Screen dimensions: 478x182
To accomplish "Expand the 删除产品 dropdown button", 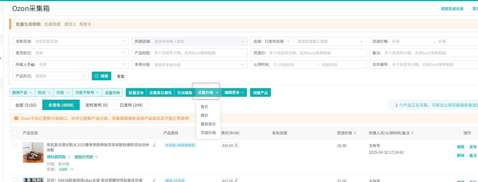I will 22,92.
